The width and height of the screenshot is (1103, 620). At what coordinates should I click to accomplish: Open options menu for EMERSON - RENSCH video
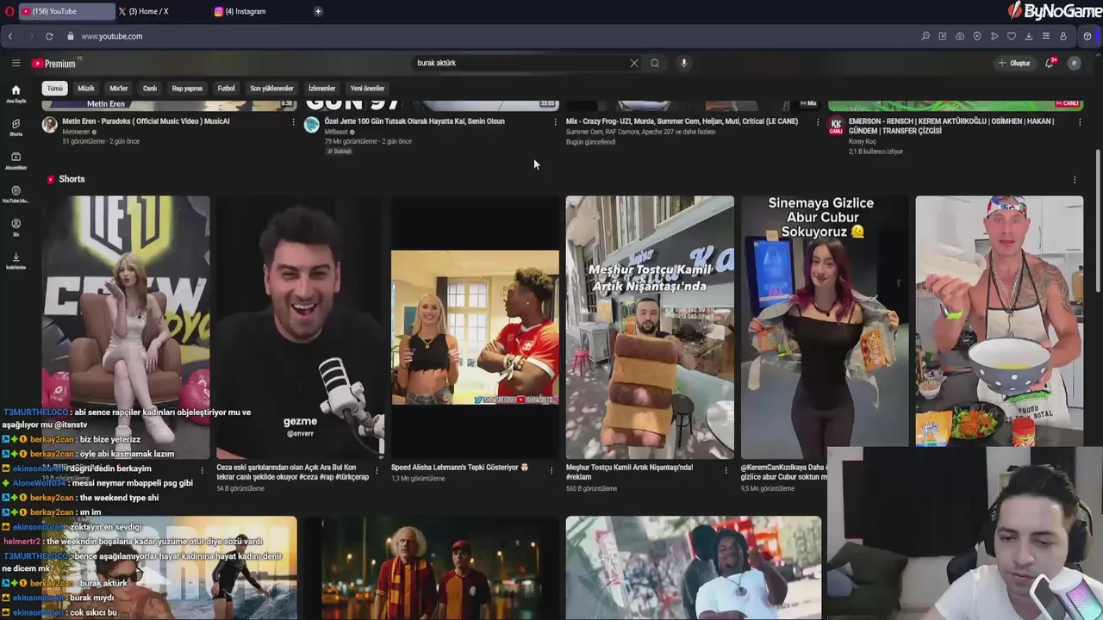[x=1080, y=122]
